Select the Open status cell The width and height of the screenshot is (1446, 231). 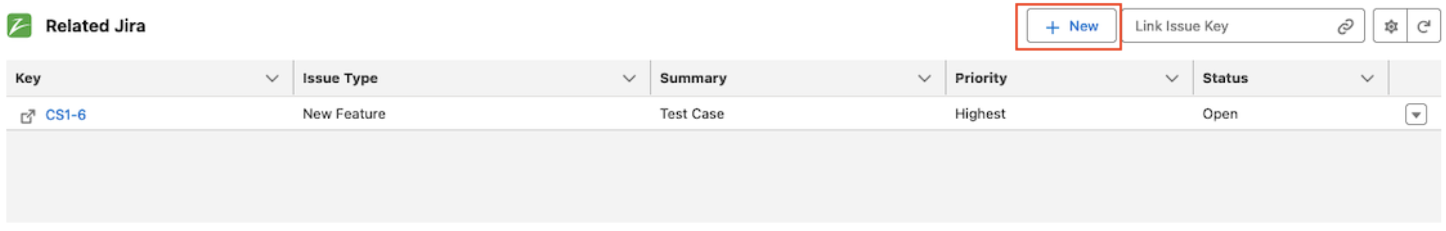1219,114
